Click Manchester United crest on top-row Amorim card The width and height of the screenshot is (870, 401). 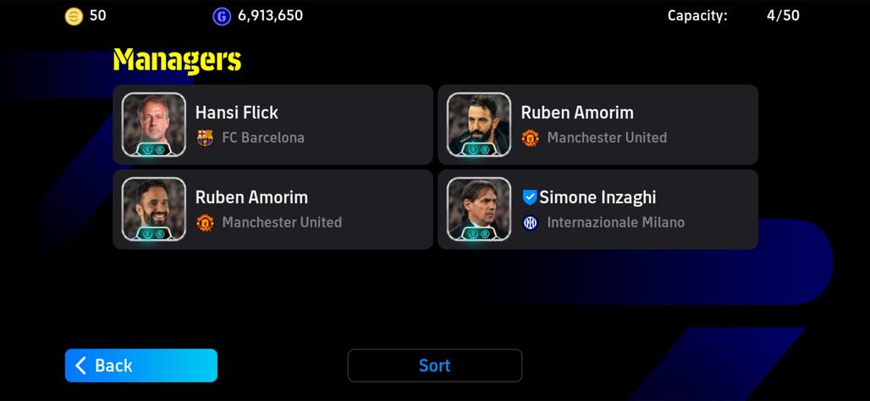531,138
